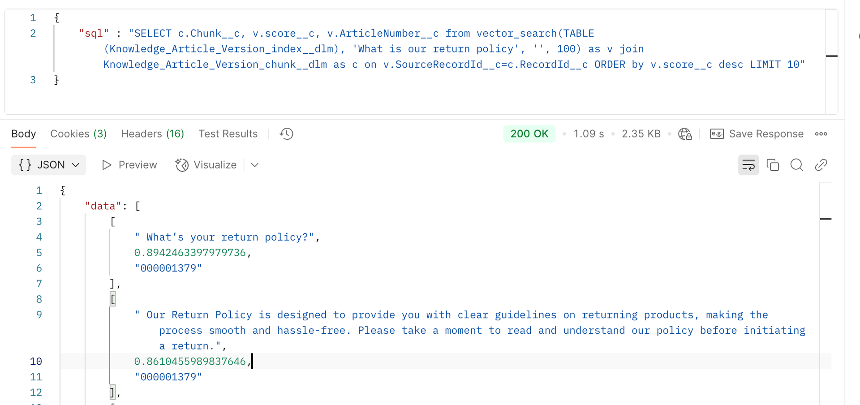The width and height of the screenshot is (860, 405).
Task: Click "Knowledge_Article_Version_chunk__dlm" in the SQL query
Action: (x=215, y=65)
